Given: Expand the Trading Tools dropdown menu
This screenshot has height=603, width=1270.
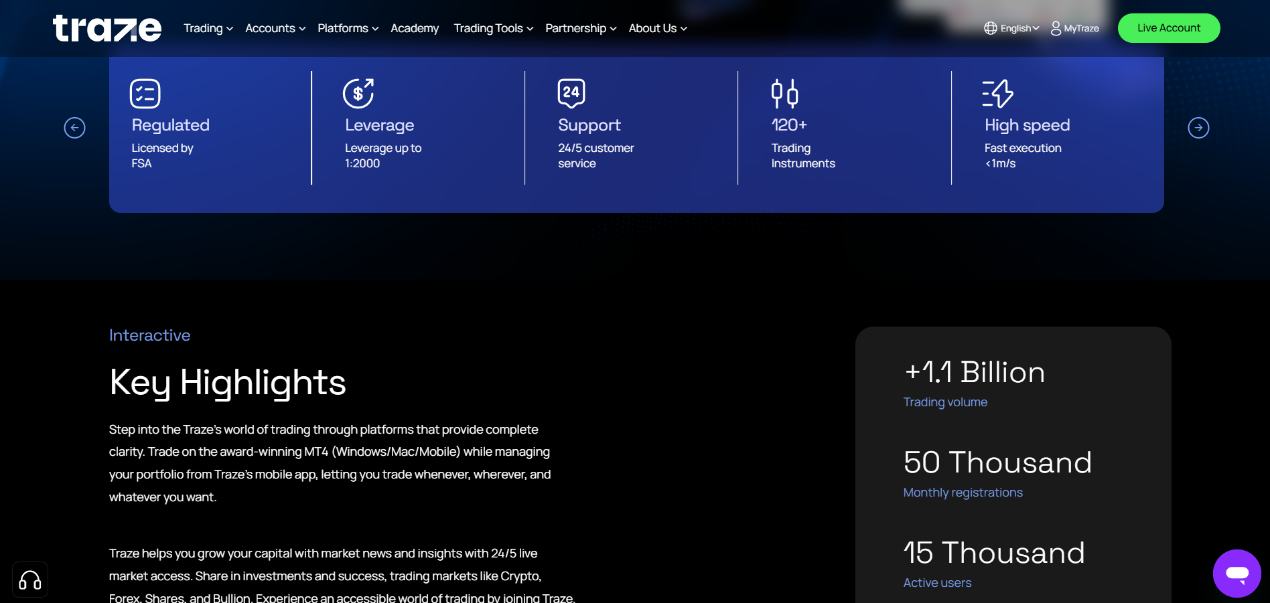Looking at the screenshot, I should coord(494,28).
